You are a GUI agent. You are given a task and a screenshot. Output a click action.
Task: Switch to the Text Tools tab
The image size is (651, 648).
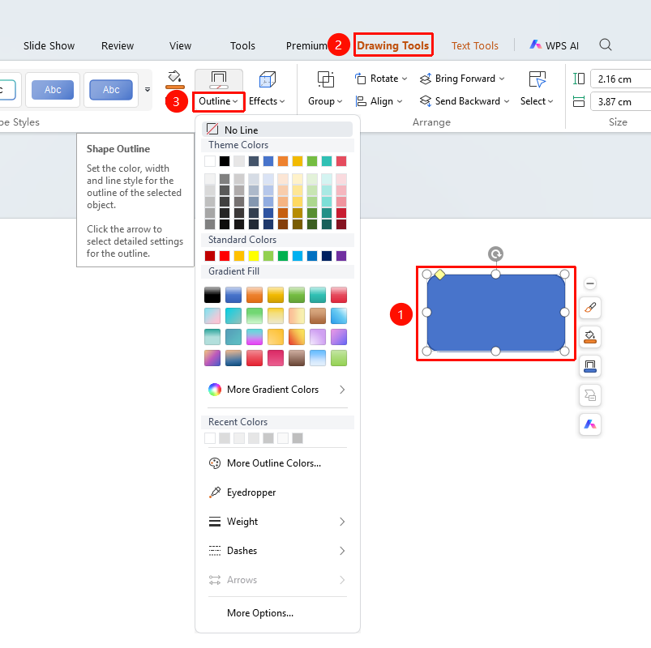pyautogui.click(x=475, y=45)
